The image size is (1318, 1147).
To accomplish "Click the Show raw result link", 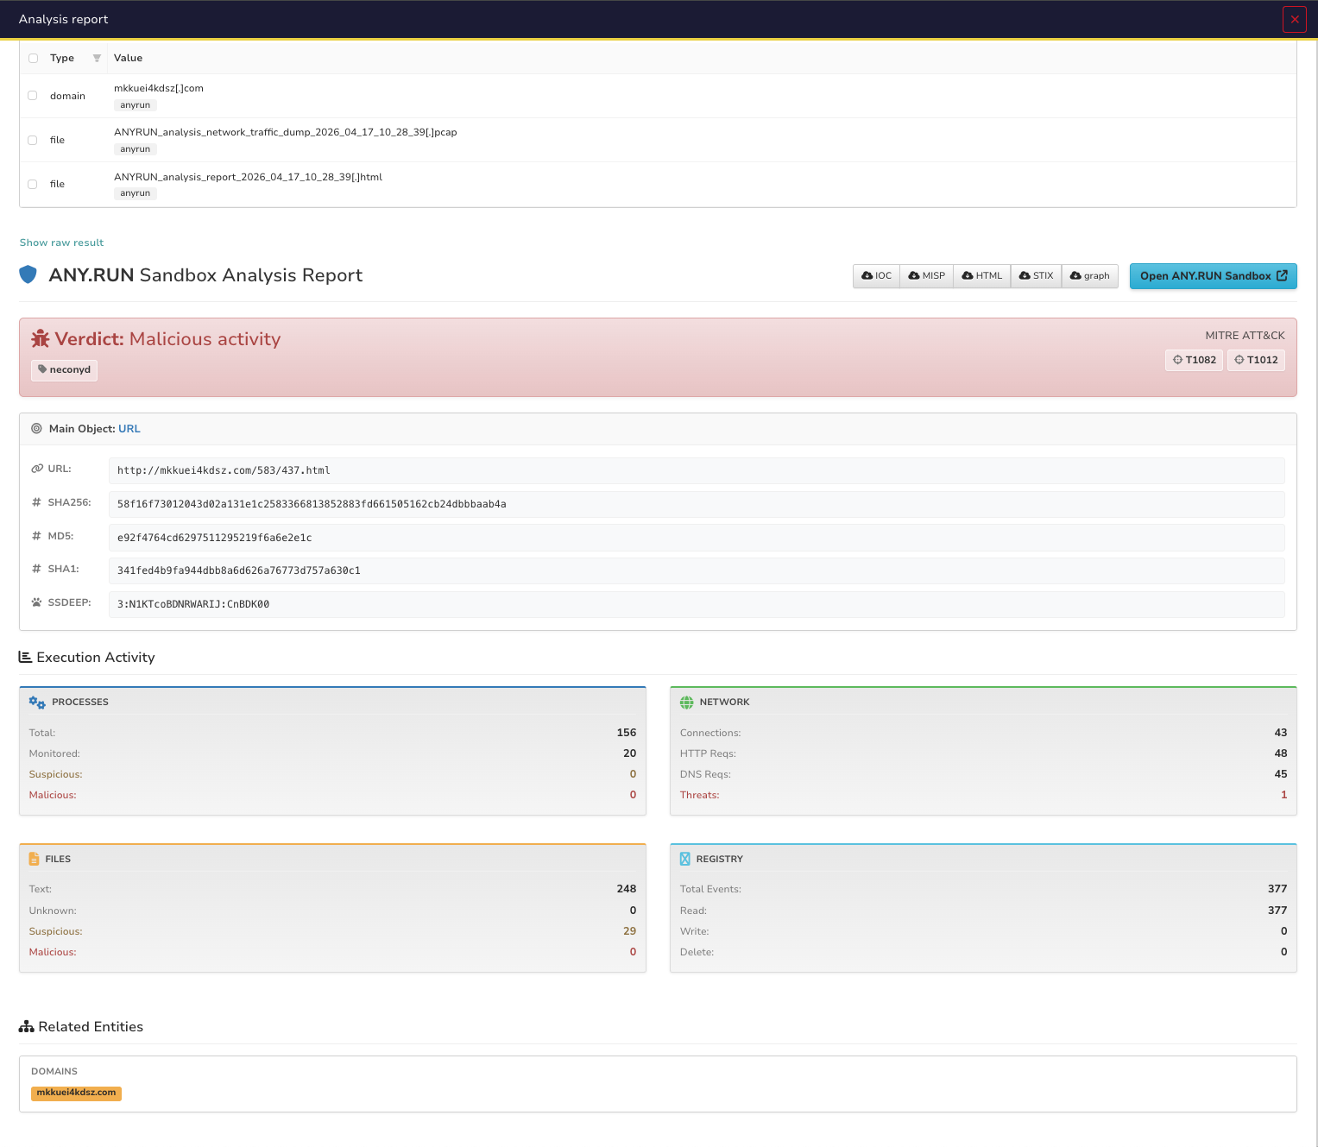I will point(61,243).
